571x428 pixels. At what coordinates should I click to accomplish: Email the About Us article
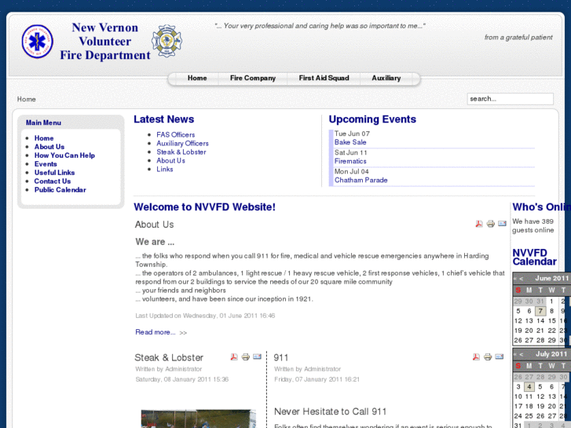click(502, 224)
